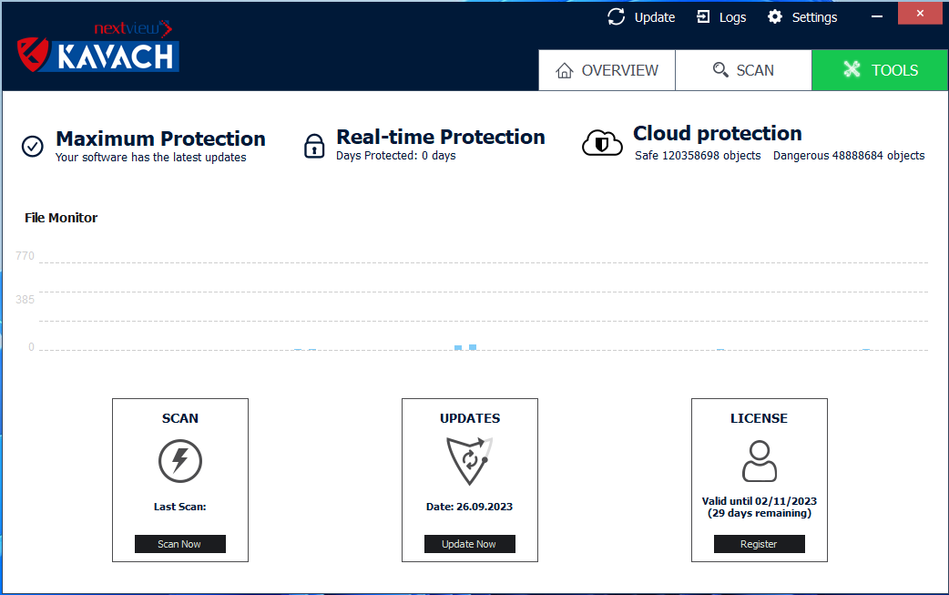Click the Real-time Protection heading
Screen dimensions: 949x595
pyautogui.click(x=440, y=137)
